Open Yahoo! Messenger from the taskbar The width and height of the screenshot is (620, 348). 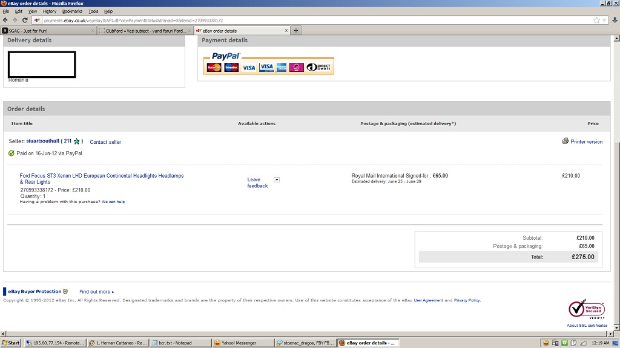[x=240, y=343]
